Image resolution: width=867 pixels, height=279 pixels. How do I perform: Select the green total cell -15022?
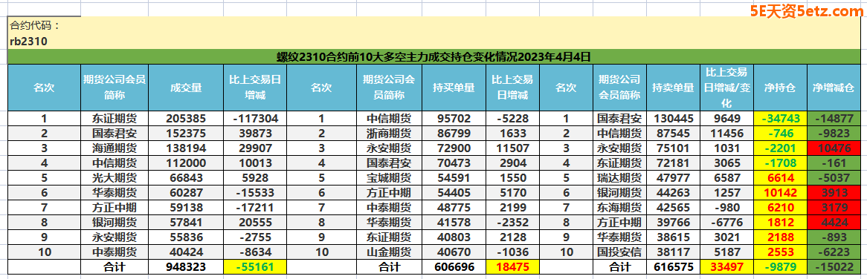tap(834, 267)
